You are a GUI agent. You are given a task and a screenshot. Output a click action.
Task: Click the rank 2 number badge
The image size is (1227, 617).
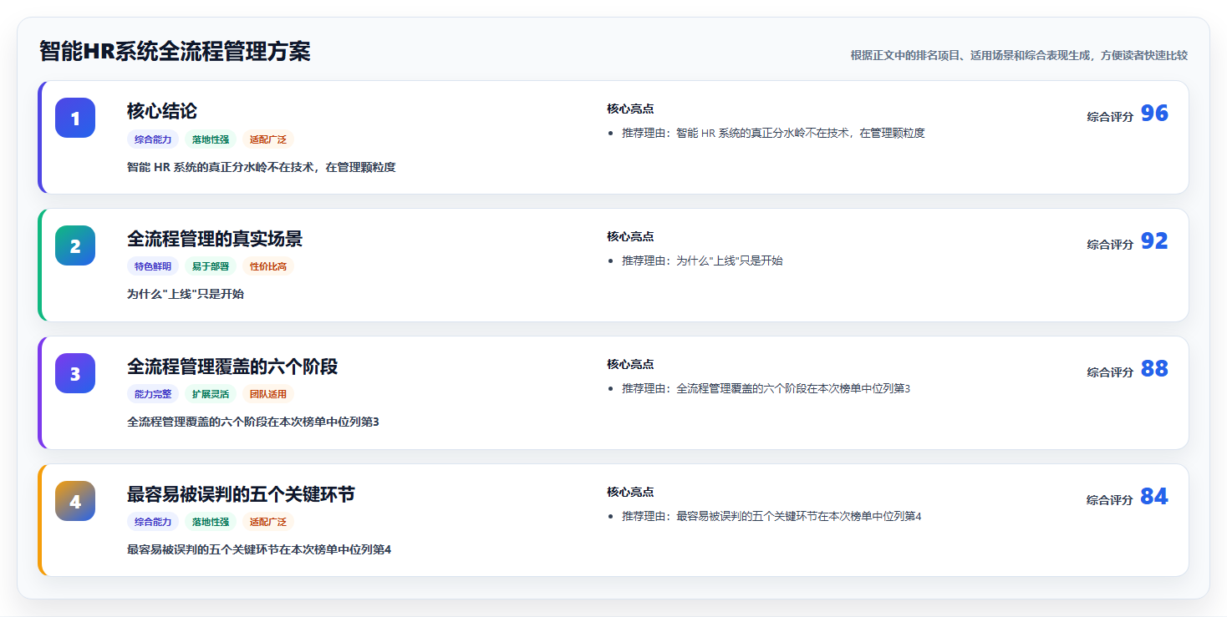coord(75,245)
